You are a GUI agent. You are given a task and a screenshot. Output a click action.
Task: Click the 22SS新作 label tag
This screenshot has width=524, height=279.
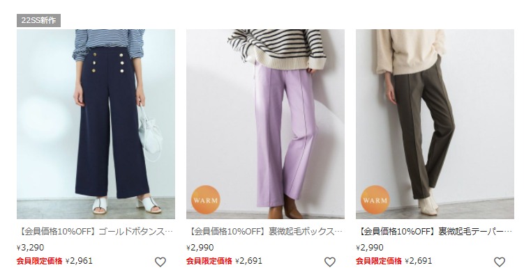[x=39, y=20]
